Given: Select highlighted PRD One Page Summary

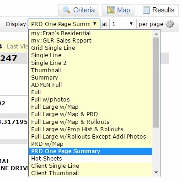Looking at the screenshot, I should 90,151.
